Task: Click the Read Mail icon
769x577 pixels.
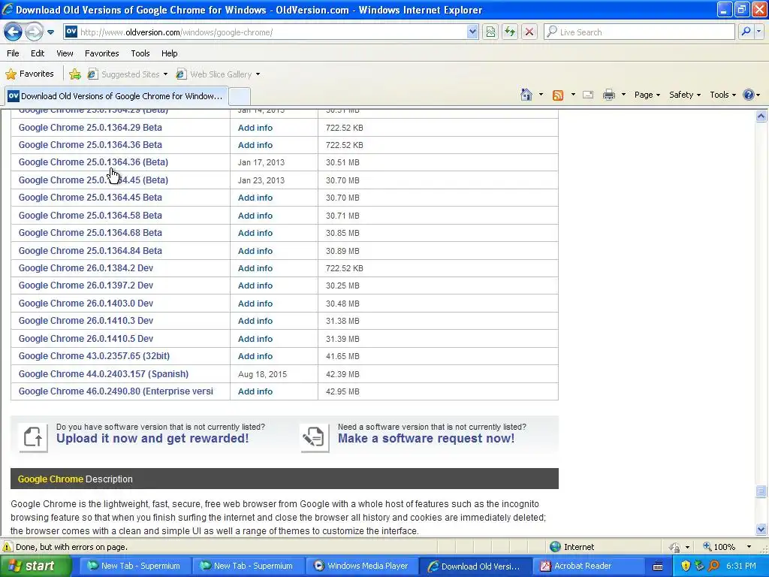Action: 588,95
